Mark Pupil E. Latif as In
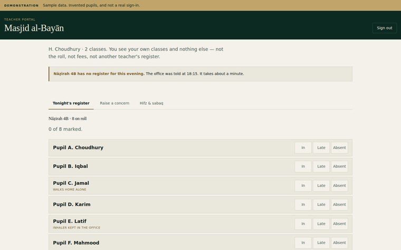Viewport: 401px width, 250px height. pos(303,224)
